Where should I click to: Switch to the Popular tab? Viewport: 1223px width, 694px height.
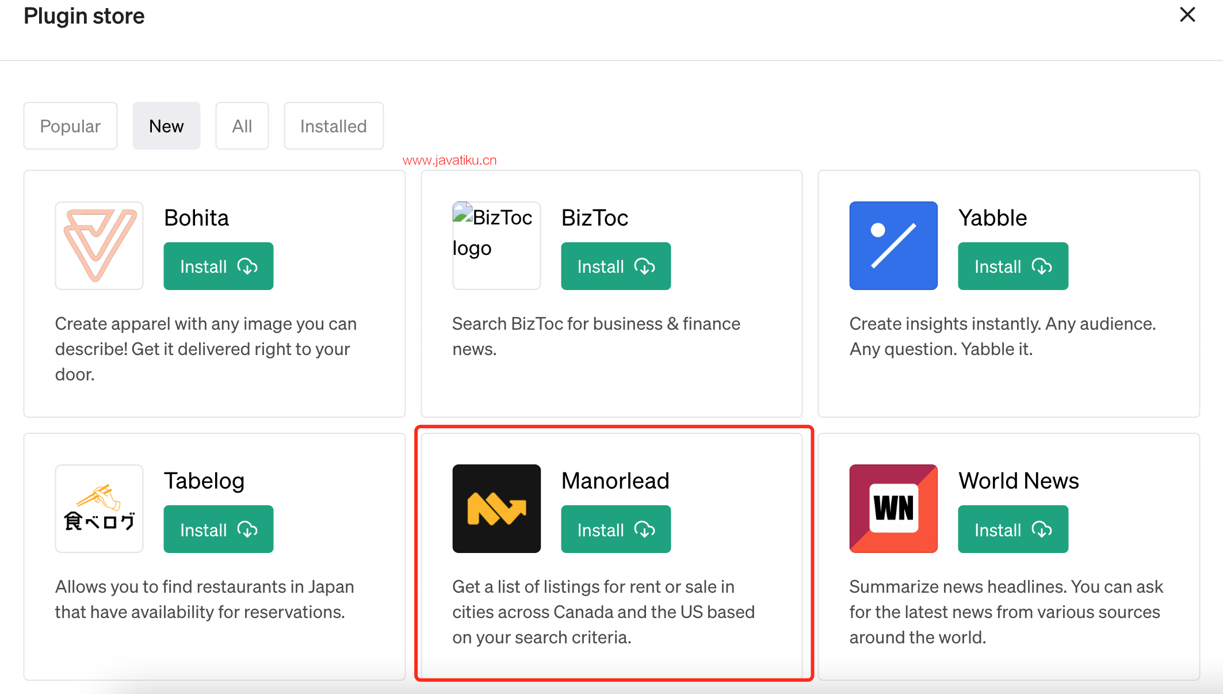click(x=70, y=126)
